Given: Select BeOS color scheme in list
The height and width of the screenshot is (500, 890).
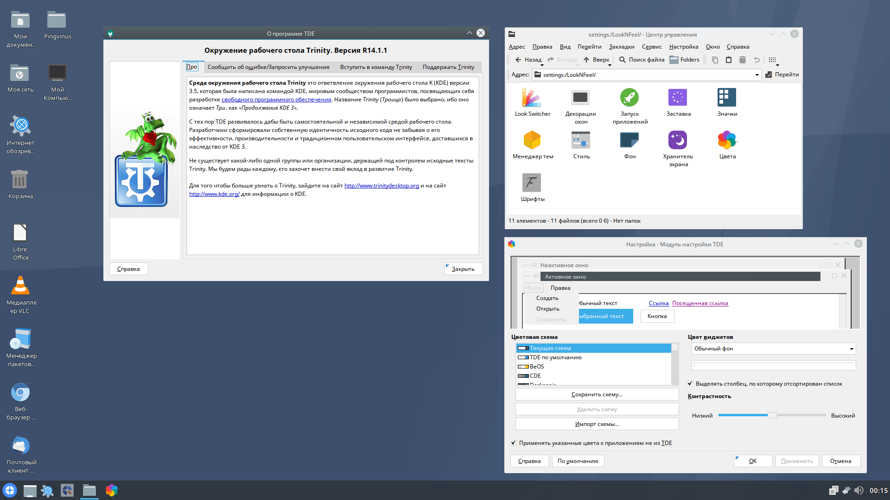Looking at the screenshot, I should (594, 367).
